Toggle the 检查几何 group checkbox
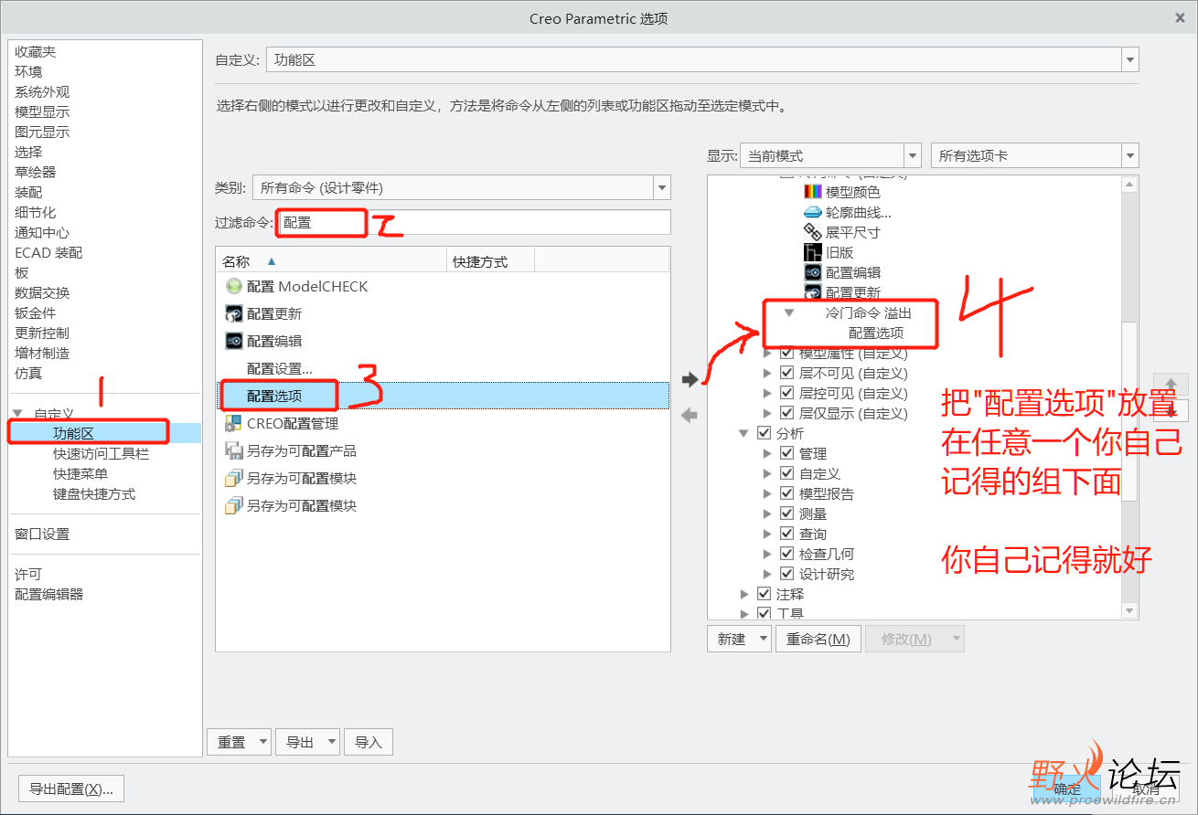The width and height of the screenshot is (1198, 815). click(x=786, y=554)
